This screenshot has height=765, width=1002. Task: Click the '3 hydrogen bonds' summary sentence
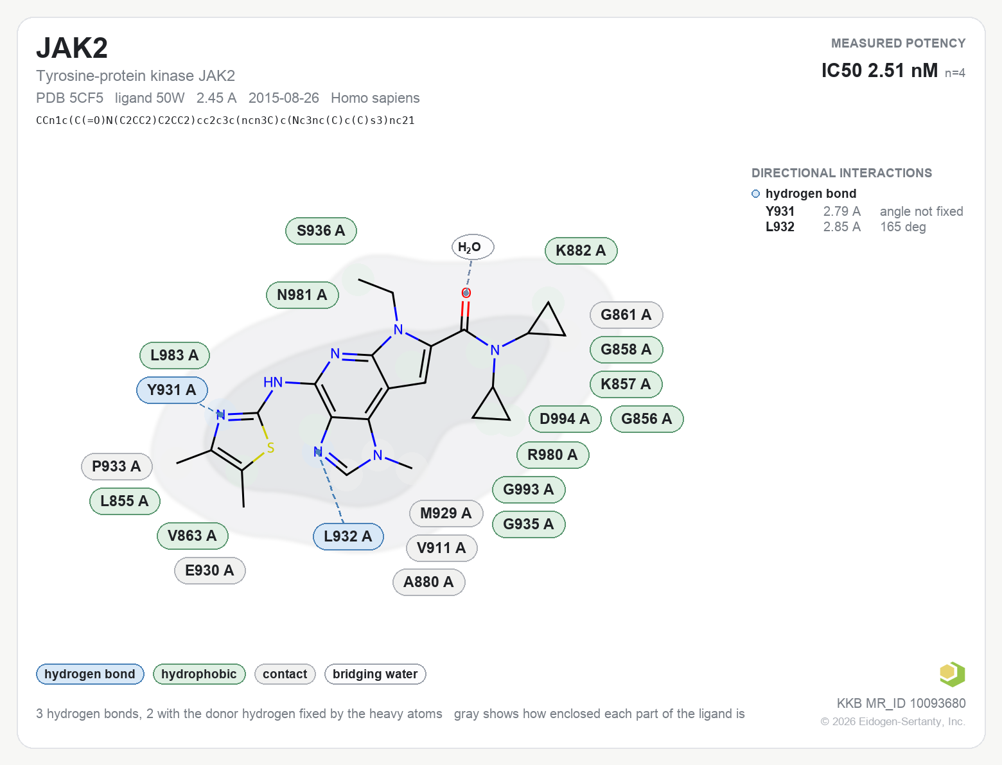239,714
